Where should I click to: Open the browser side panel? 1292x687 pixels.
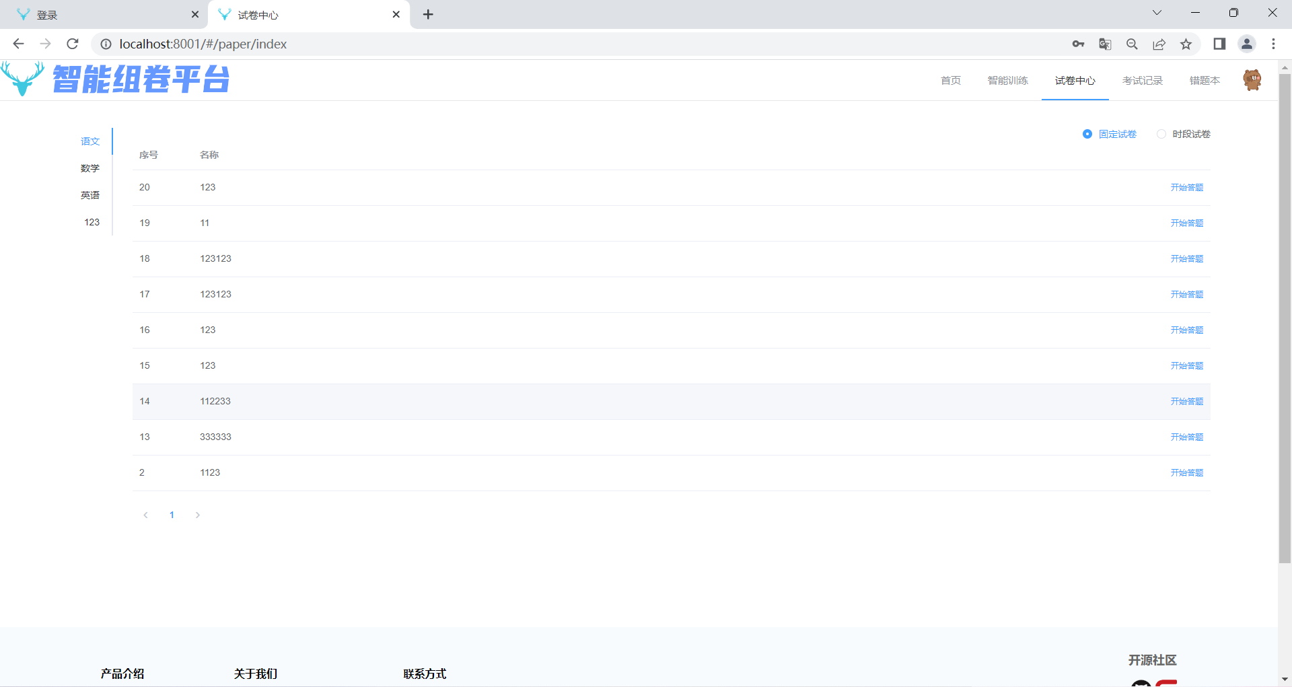point(1219,44)
